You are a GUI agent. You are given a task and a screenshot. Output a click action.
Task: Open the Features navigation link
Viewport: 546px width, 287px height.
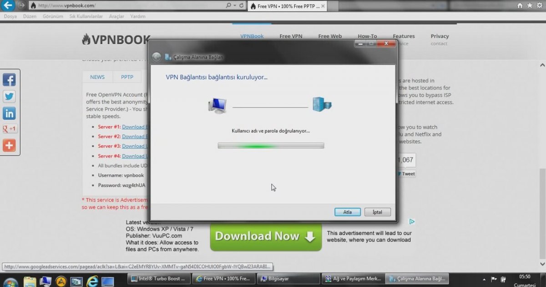pyautogui.click(x=404, y=36)
